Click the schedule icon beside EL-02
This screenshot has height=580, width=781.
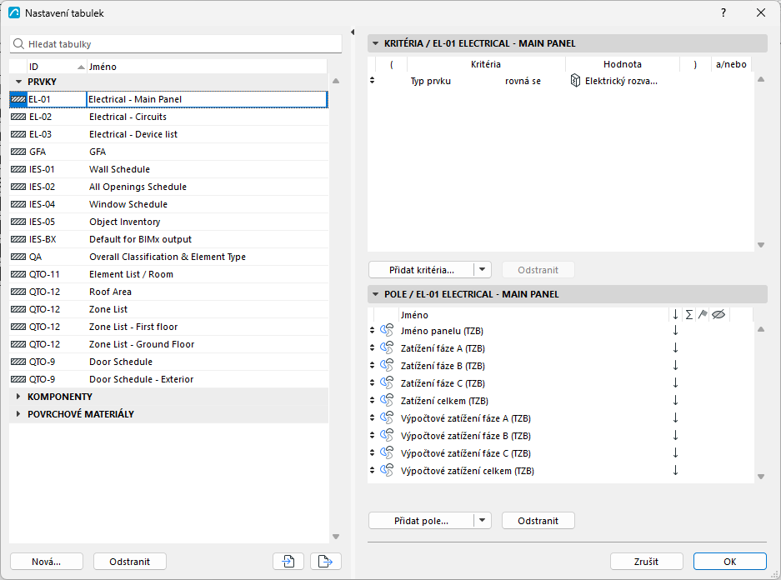point(18,117)
